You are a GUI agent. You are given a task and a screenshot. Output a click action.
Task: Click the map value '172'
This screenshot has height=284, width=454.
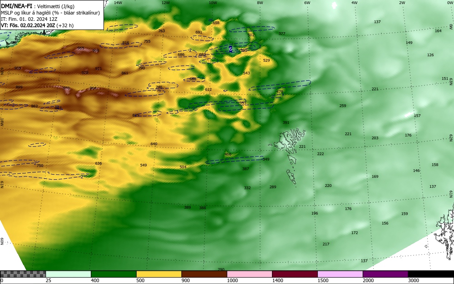click(x=355, y=233)
